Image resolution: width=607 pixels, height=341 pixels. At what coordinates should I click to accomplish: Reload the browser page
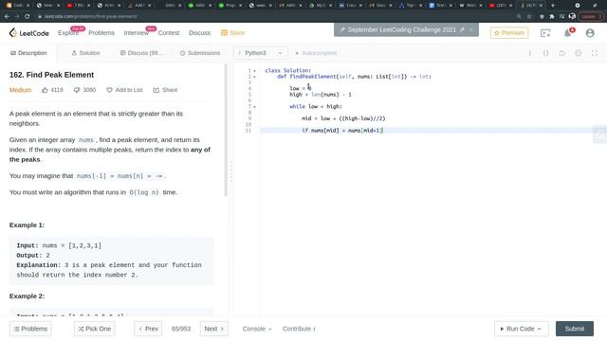click(28, 17)
